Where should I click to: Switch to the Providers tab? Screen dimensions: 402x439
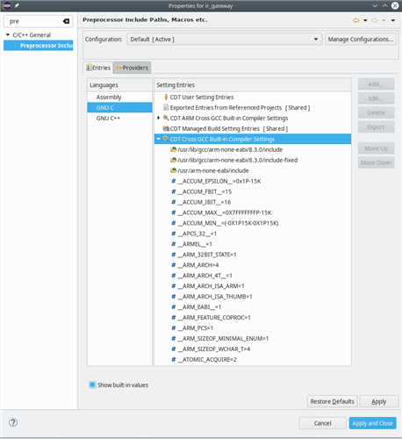[x=133, y=68]
